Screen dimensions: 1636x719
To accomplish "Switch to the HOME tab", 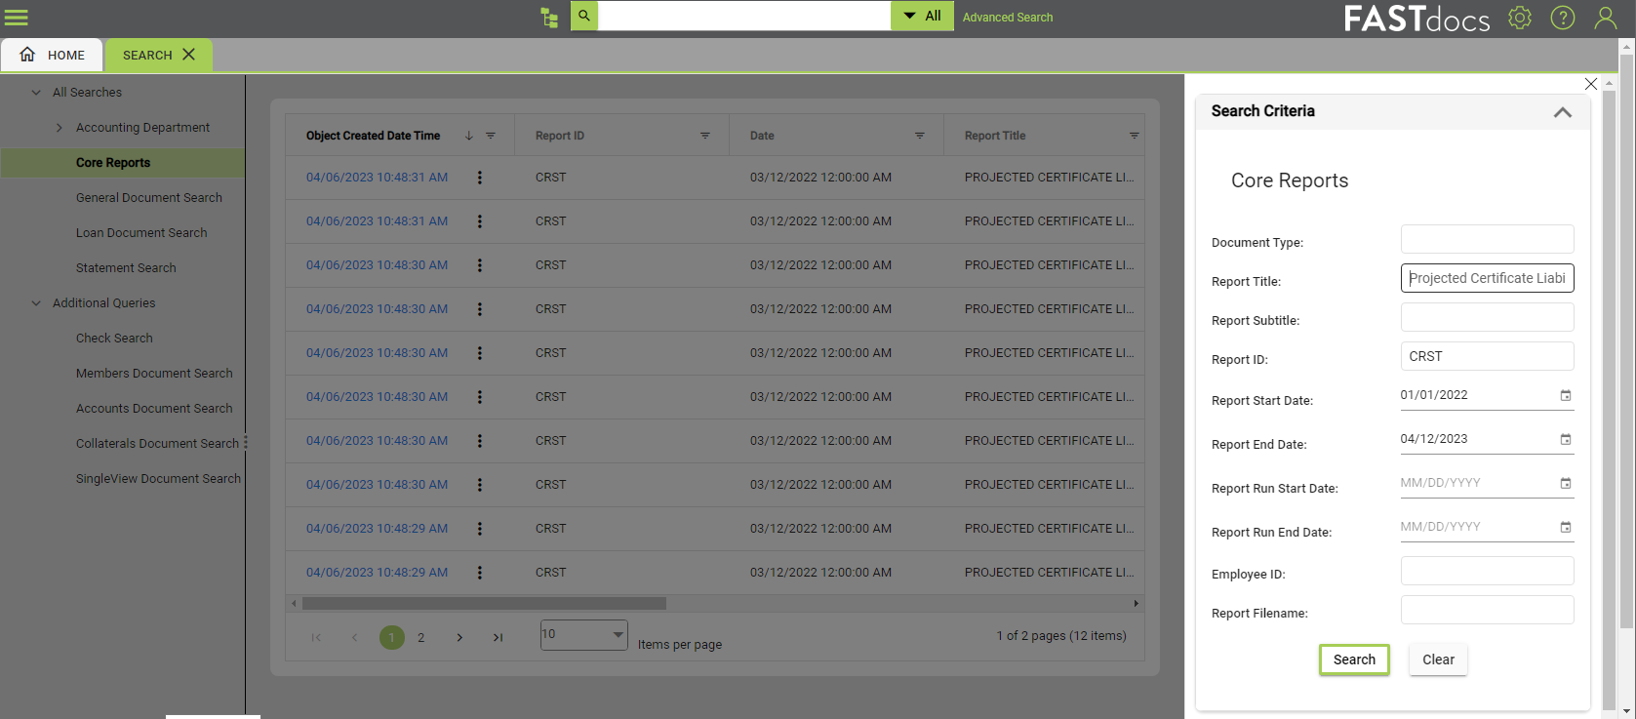I will pyautogui.click(x=53, y=55).
